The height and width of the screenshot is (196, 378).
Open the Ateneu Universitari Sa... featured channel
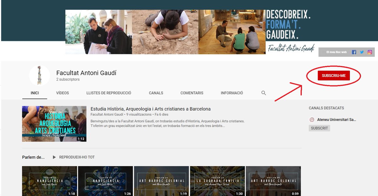[x=337, y=120]
